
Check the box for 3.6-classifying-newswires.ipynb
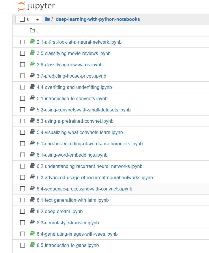23,65
